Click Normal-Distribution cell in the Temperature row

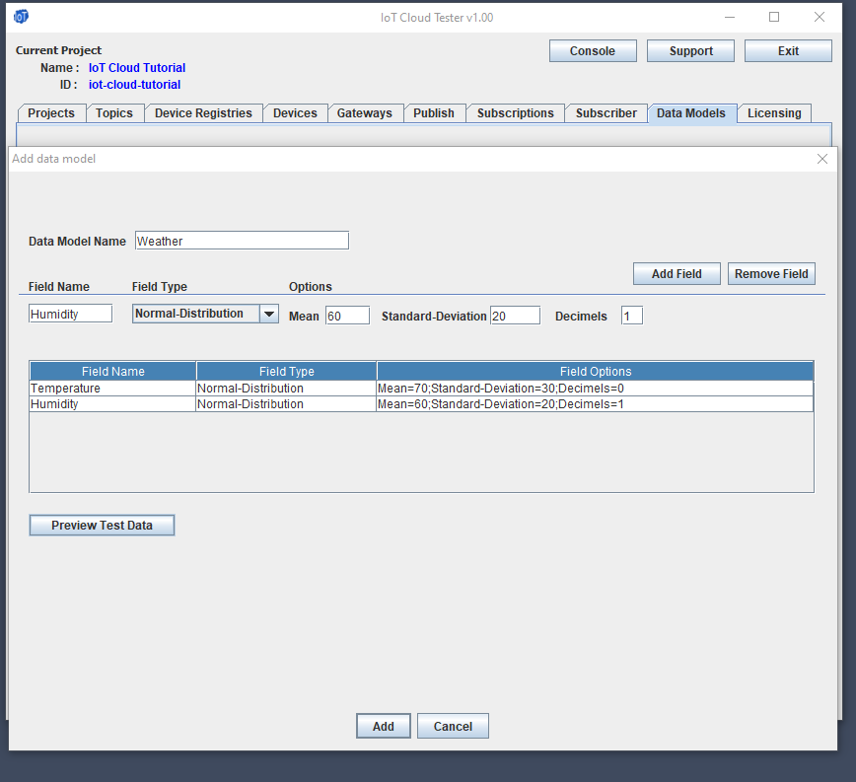[x=286, y=388]
